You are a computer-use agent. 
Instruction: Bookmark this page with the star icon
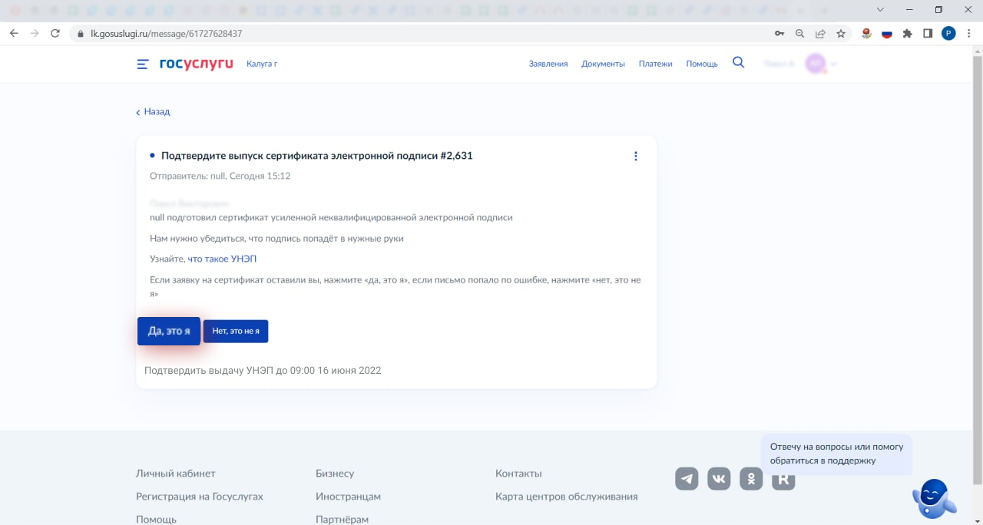click(841, 34)
